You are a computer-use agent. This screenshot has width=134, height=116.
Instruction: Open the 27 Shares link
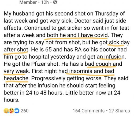pyautogui.click(x=120, y=111)
